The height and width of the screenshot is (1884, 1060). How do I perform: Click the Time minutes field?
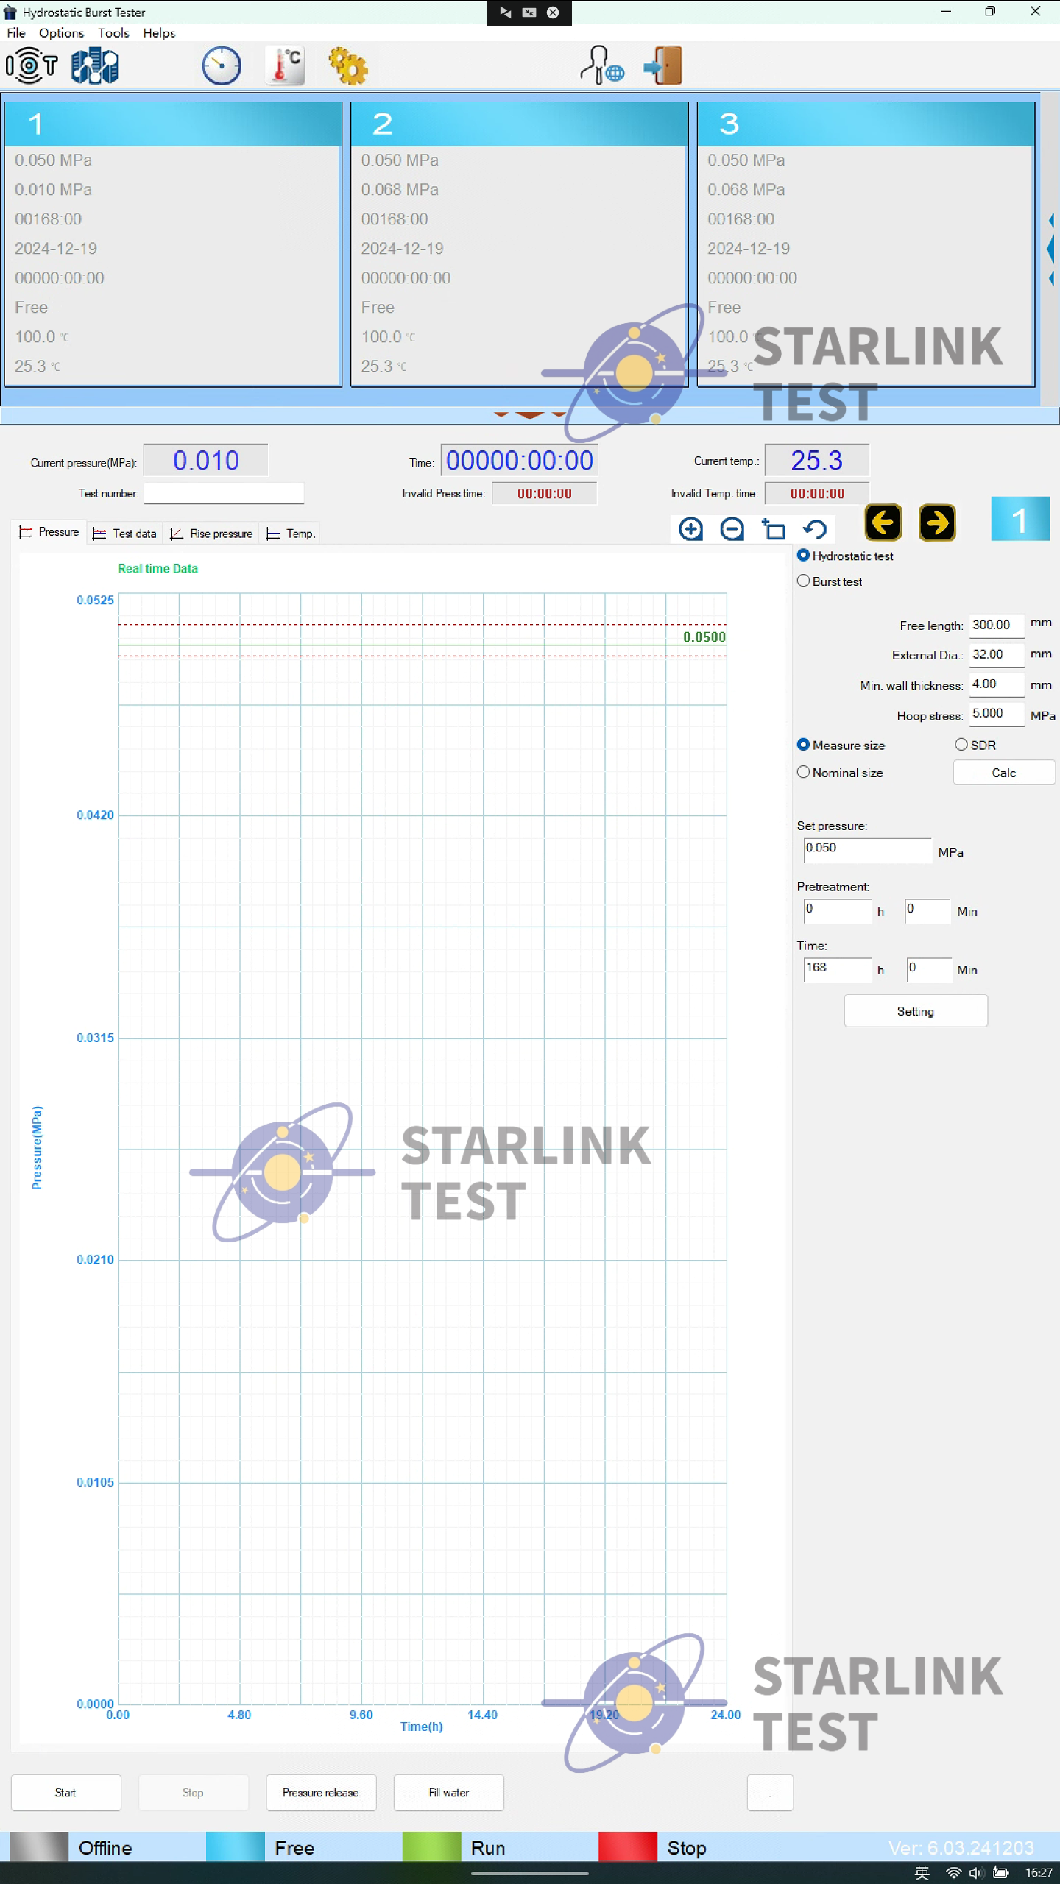(x=930, y=969)
